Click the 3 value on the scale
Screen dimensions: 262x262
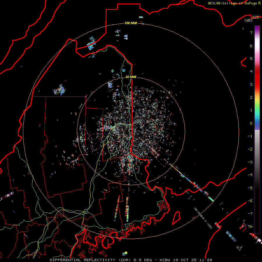[251, 84]
